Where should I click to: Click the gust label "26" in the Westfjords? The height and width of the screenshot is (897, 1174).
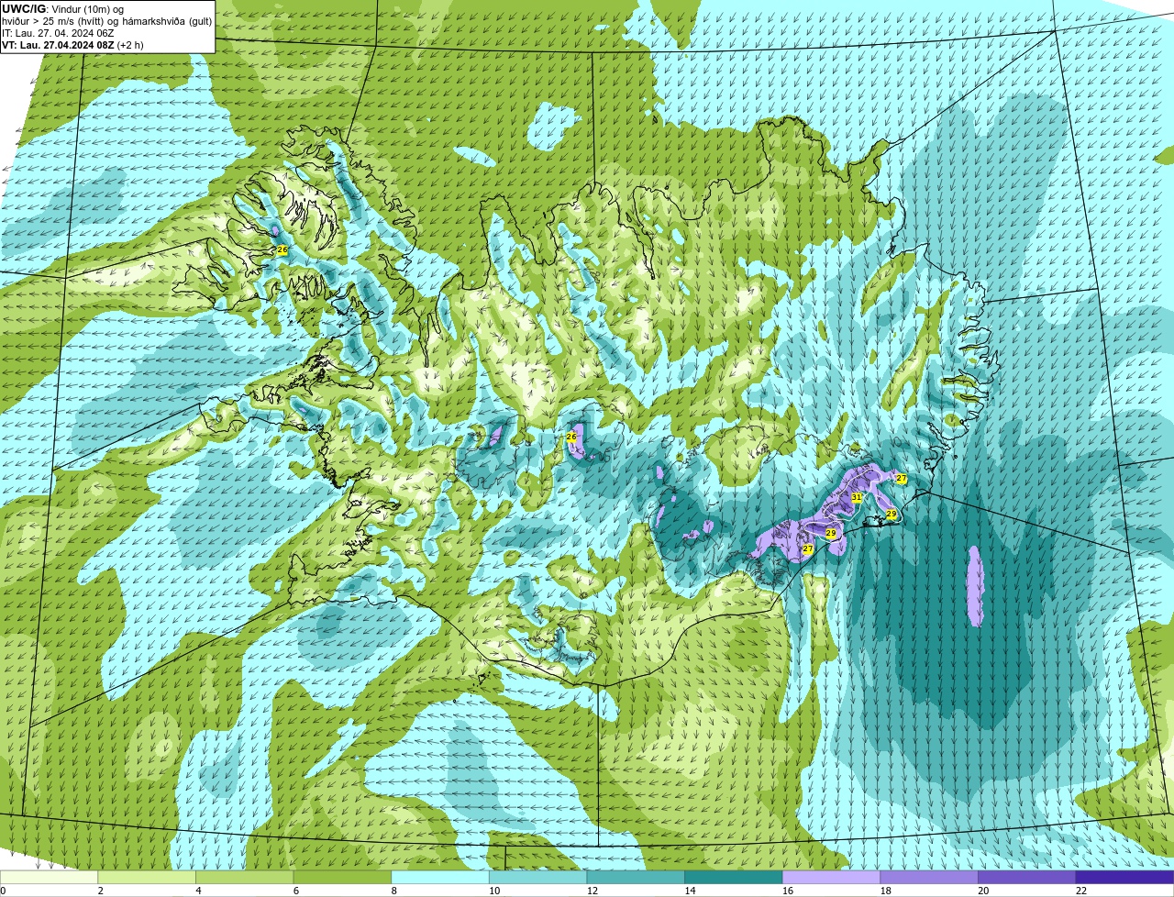[x=282, y=250]
